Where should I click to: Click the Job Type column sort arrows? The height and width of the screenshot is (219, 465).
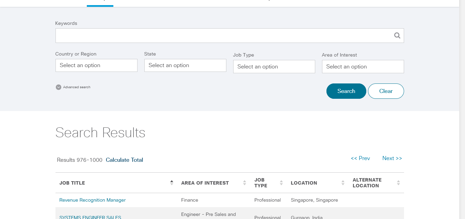tap(281, 183)
